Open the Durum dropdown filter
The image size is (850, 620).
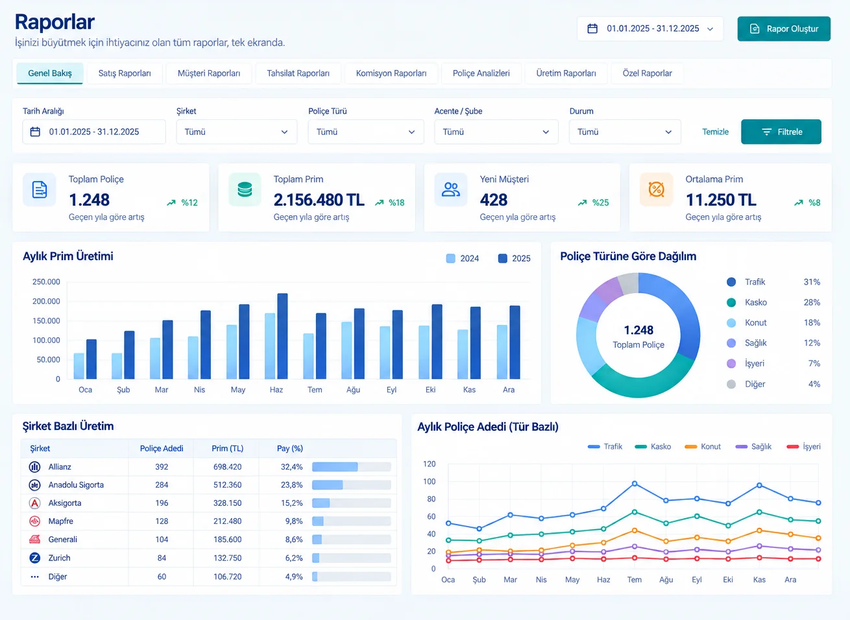(x=625, y=132)
